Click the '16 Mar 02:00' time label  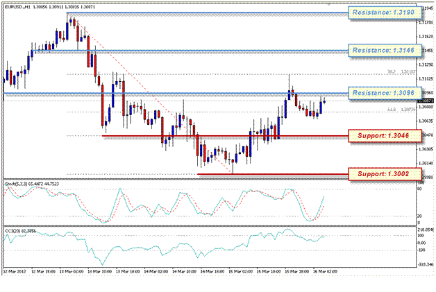point(325,271)
